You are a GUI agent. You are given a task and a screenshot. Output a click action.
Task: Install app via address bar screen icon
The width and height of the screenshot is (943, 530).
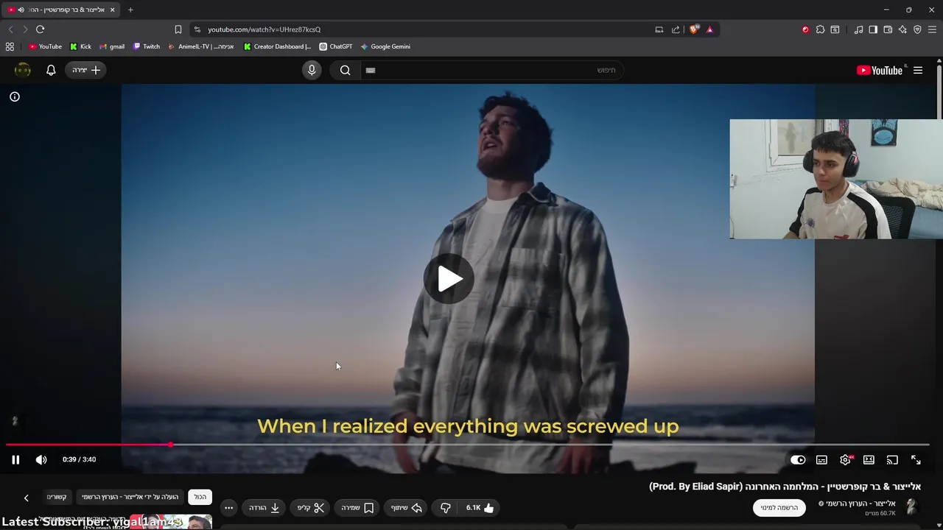pyautogui.click(x=659, y=29)
